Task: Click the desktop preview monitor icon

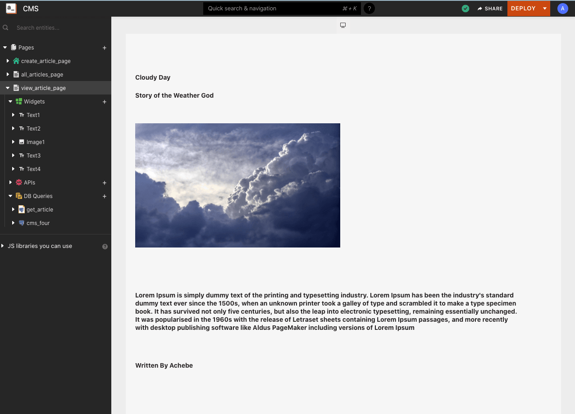Action: click(343, 25)
